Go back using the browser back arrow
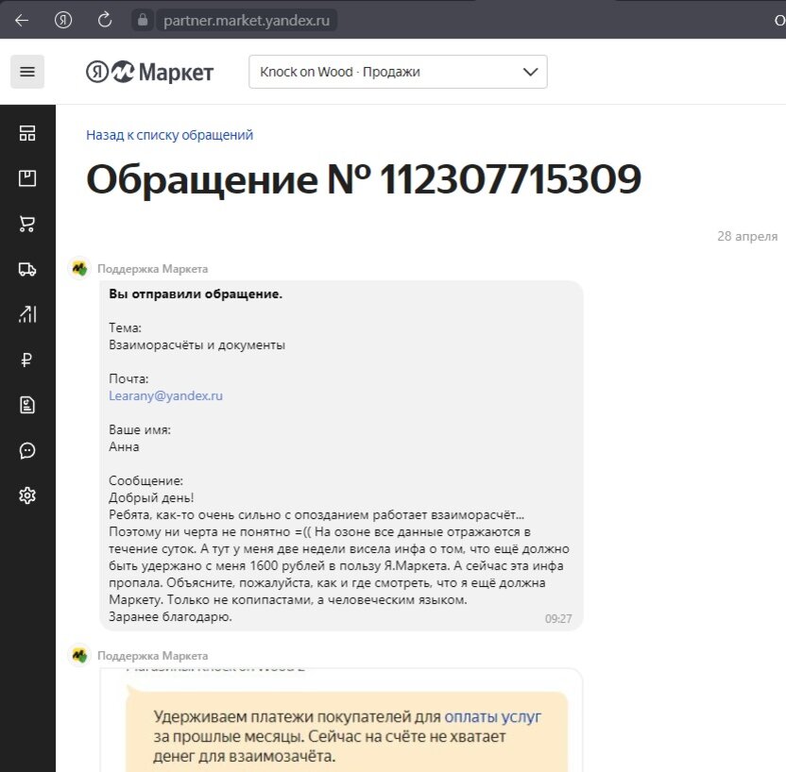 click(22, 20)
